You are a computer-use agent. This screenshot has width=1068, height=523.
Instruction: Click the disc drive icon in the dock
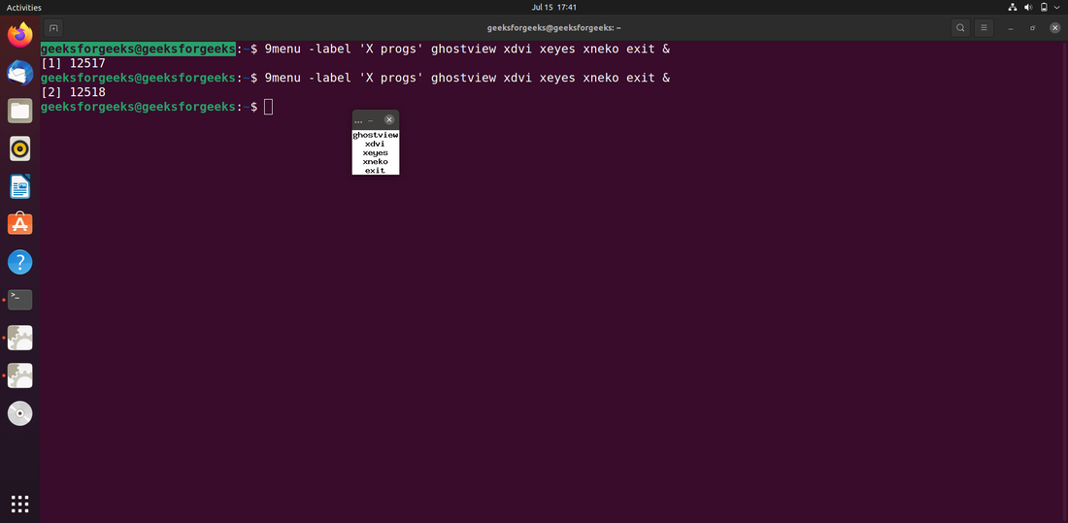pyautogui.click(x=19, y=412)
